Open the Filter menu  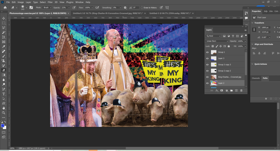(x=50, y=2)
